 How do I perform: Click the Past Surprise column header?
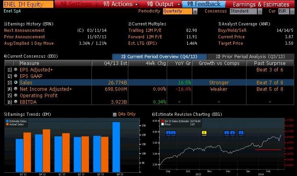tap(270, 63)
